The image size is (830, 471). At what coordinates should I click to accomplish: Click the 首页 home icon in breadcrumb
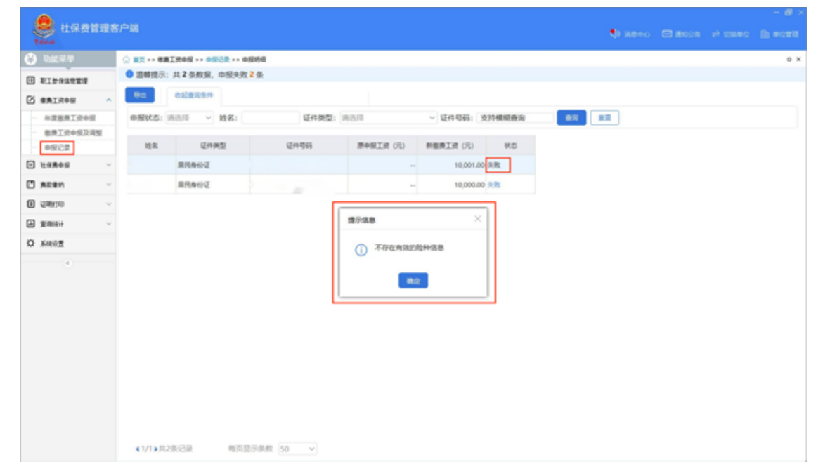point(127,60)
